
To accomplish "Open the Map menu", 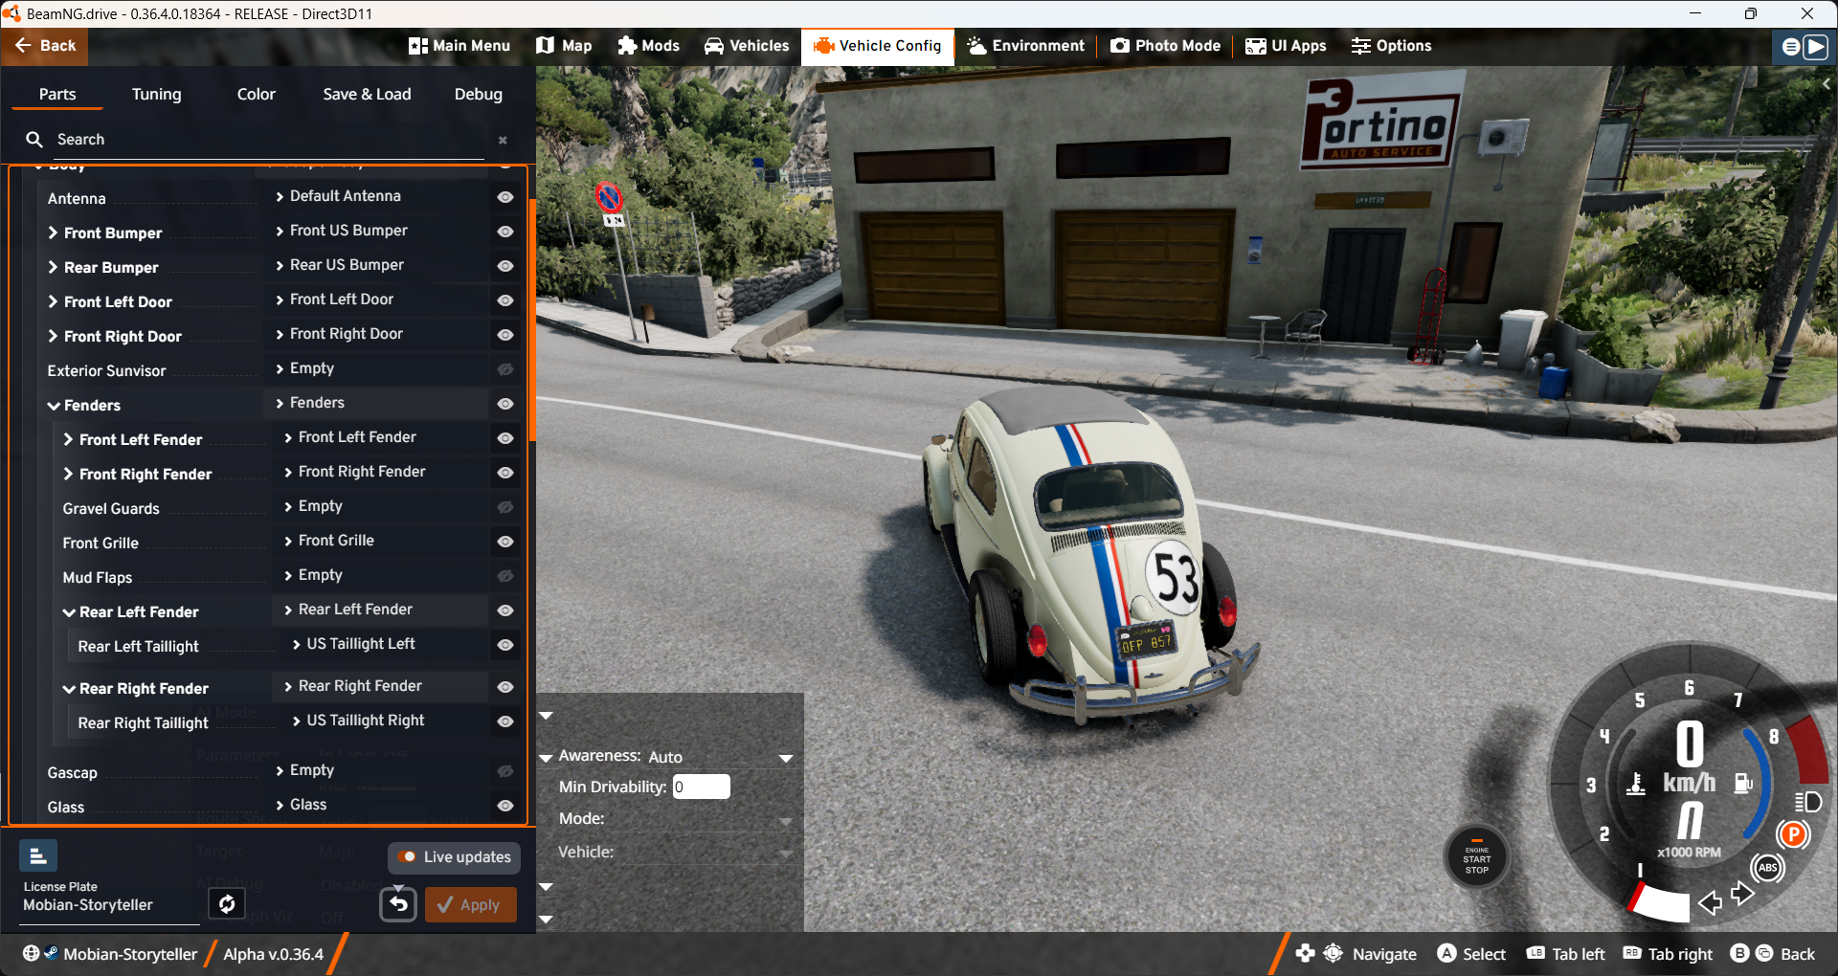I will 564,46.
